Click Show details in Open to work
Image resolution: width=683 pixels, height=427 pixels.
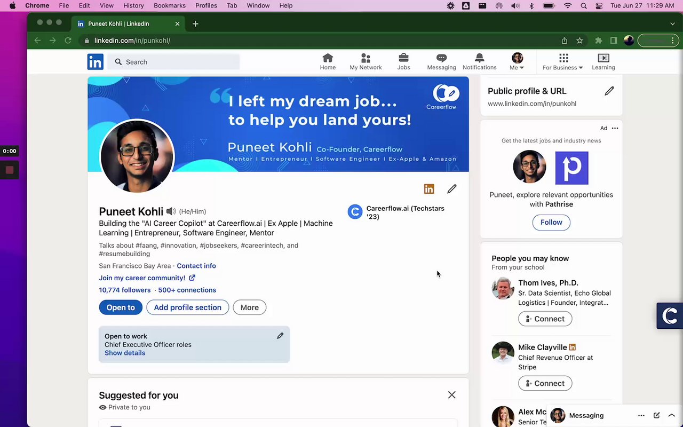point(125,353)
